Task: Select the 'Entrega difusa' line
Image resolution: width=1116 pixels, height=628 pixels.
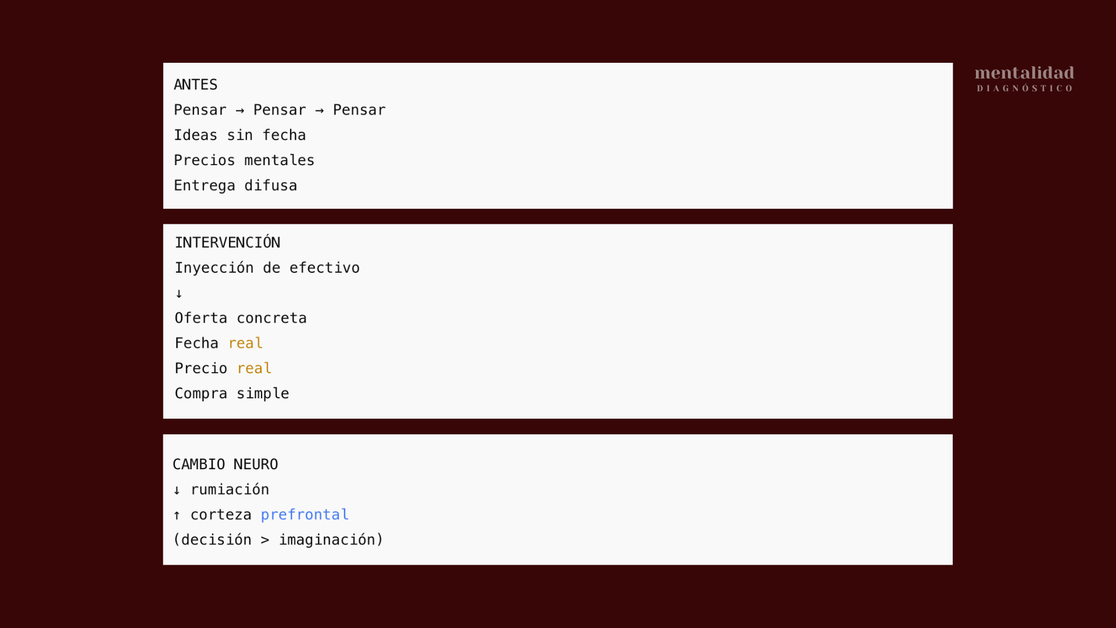Action: (x=235, y=185)
